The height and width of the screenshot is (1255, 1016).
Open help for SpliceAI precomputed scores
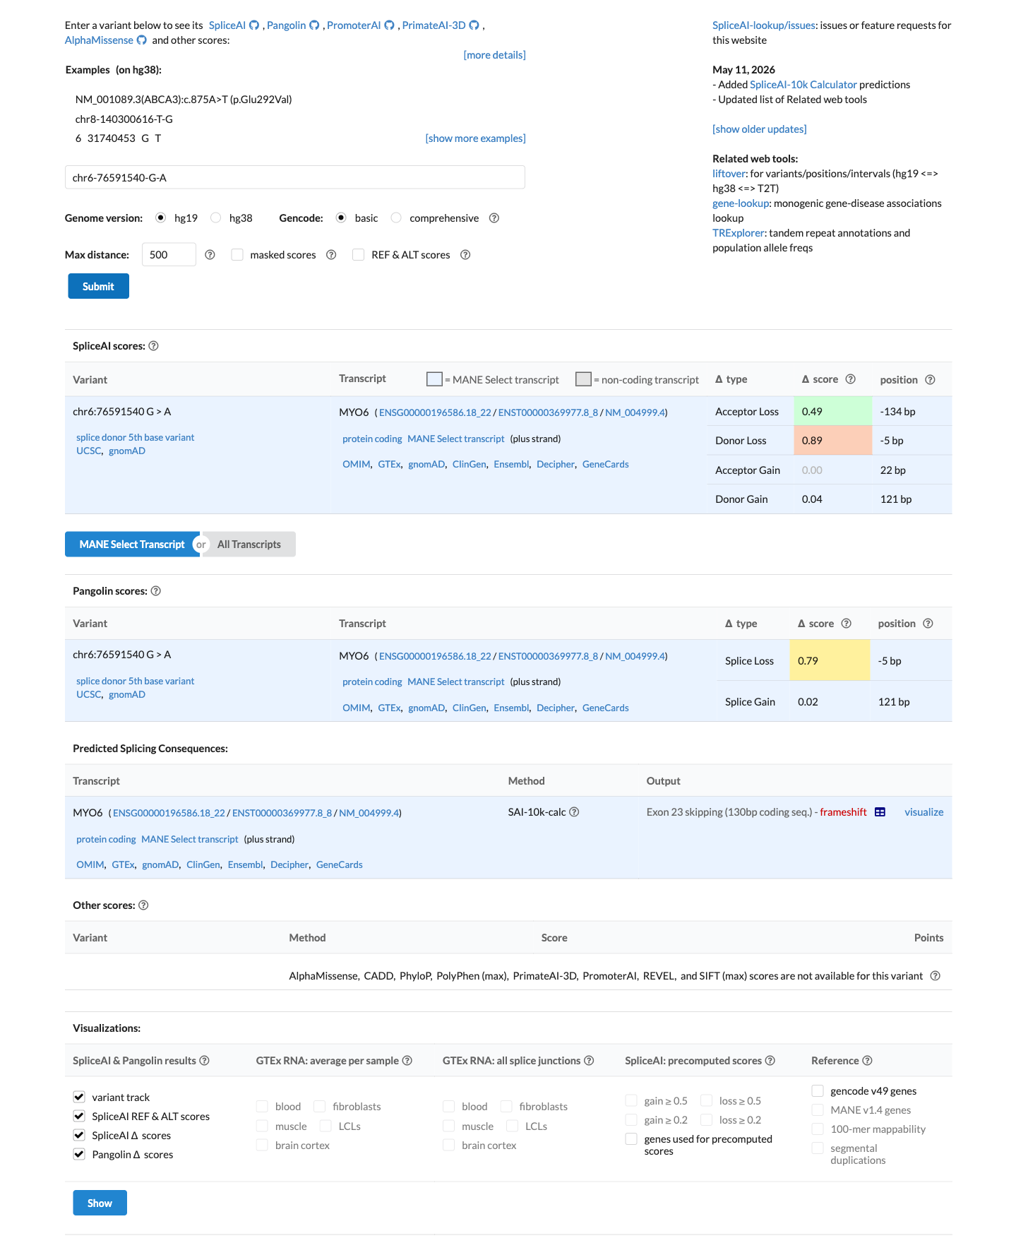click(x=770, y=1061)
